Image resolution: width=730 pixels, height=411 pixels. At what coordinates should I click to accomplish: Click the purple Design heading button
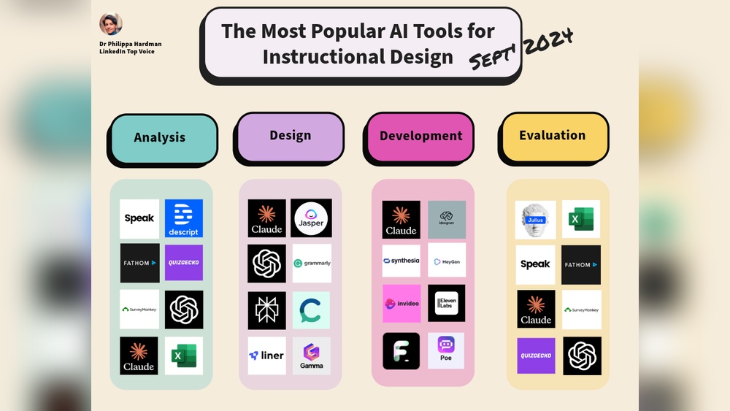click(x=289, y=138)
